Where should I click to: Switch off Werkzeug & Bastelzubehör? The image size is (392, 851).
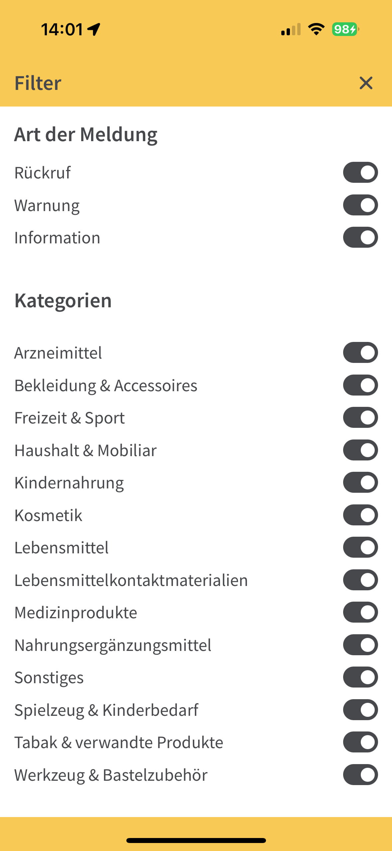click(x=360, y=775)
